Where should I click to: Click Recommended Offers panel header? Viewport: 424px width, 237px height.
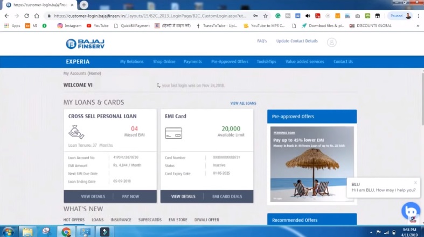(312, 219)
